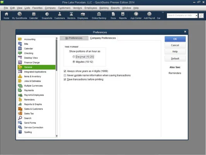This screenshot has width=206, height=155.
Task: Choose Decimal (10.20) time format
Action: 74,57
